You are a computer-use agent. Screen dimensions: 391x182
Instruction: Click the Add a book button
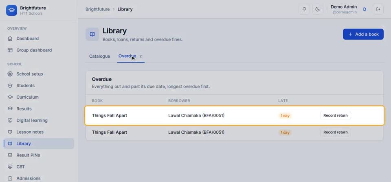coord(363,34)
